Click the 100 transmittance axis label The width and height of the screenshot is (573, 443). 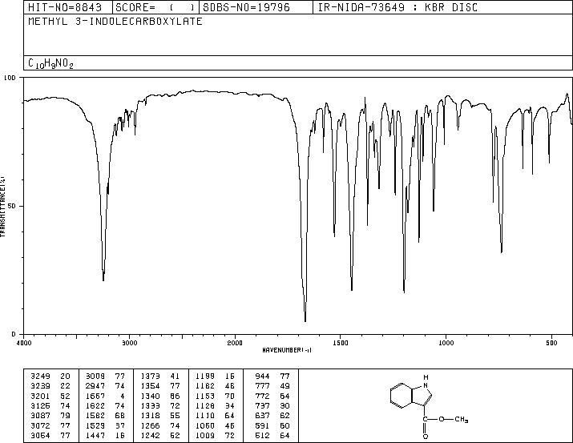pyautogui.click(x=10, y=78)
